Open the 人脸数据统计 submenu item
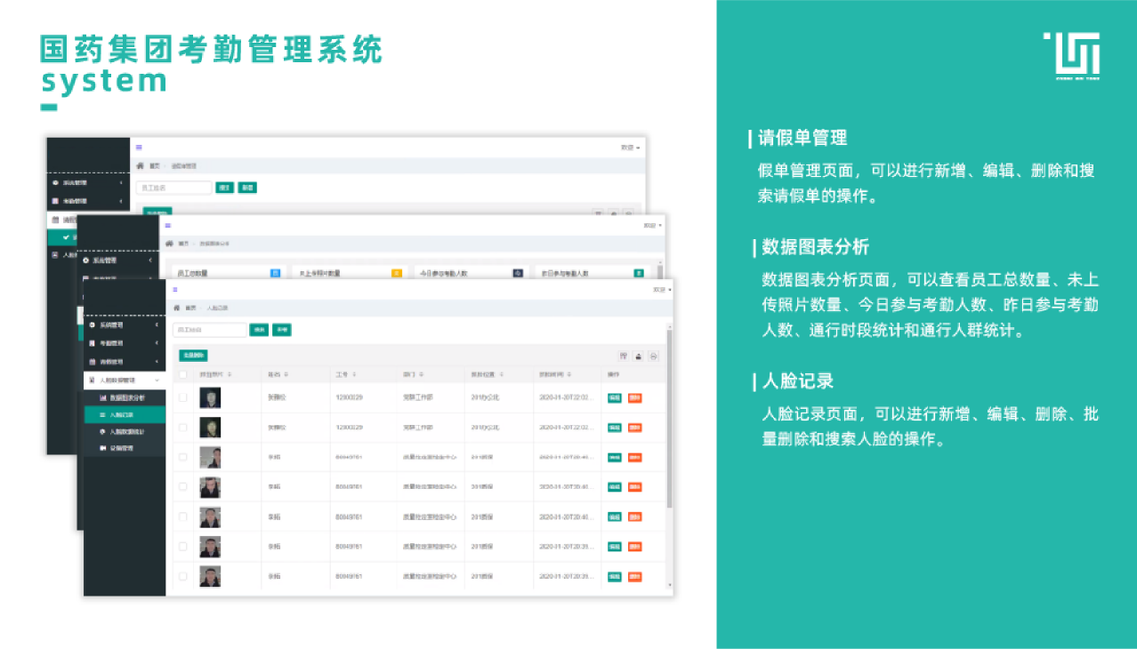 (x=125, y=431)
